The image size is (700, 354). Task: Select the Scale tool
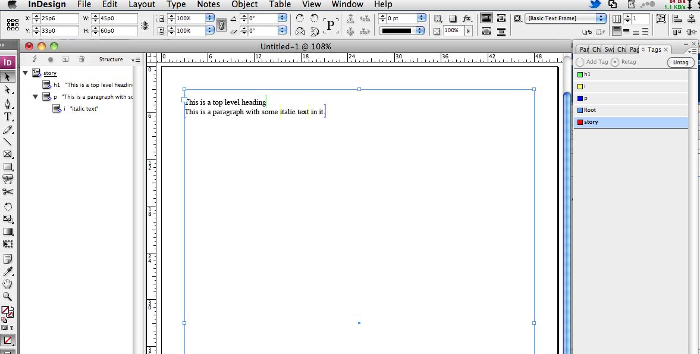[7, 219]
